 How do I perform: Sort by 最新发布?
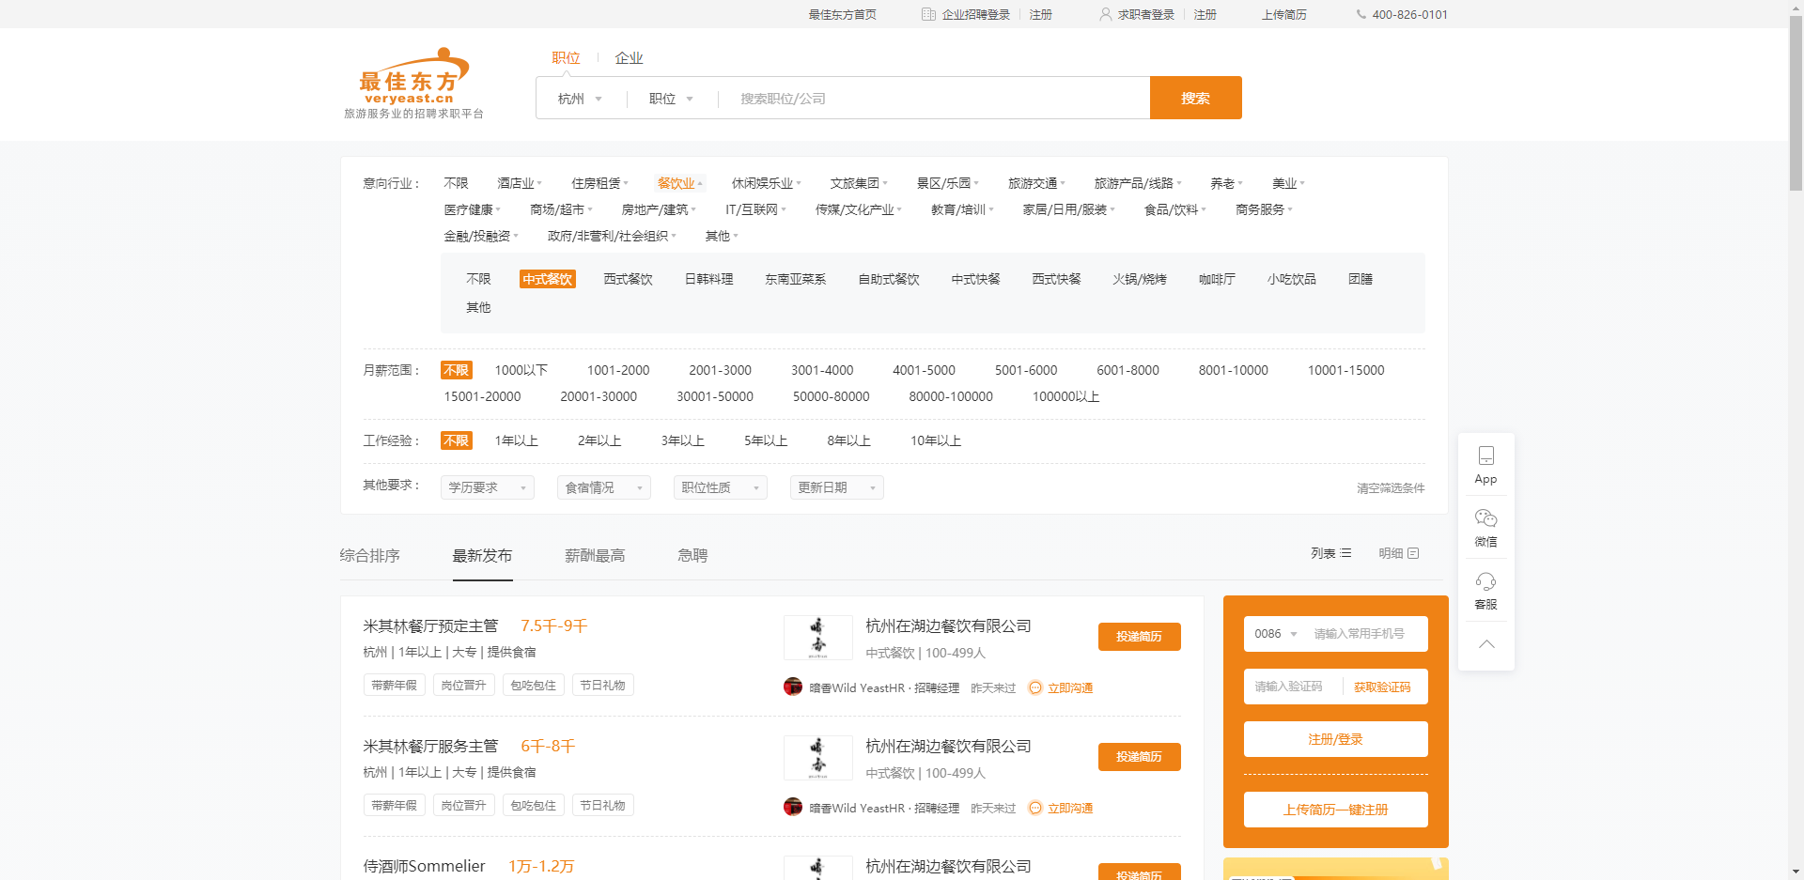[483, 555]
